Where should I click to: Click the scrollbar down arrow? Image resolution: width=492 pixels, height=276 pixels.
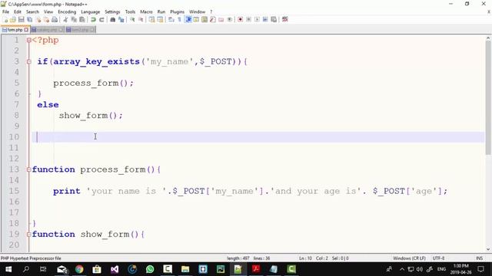488,249
